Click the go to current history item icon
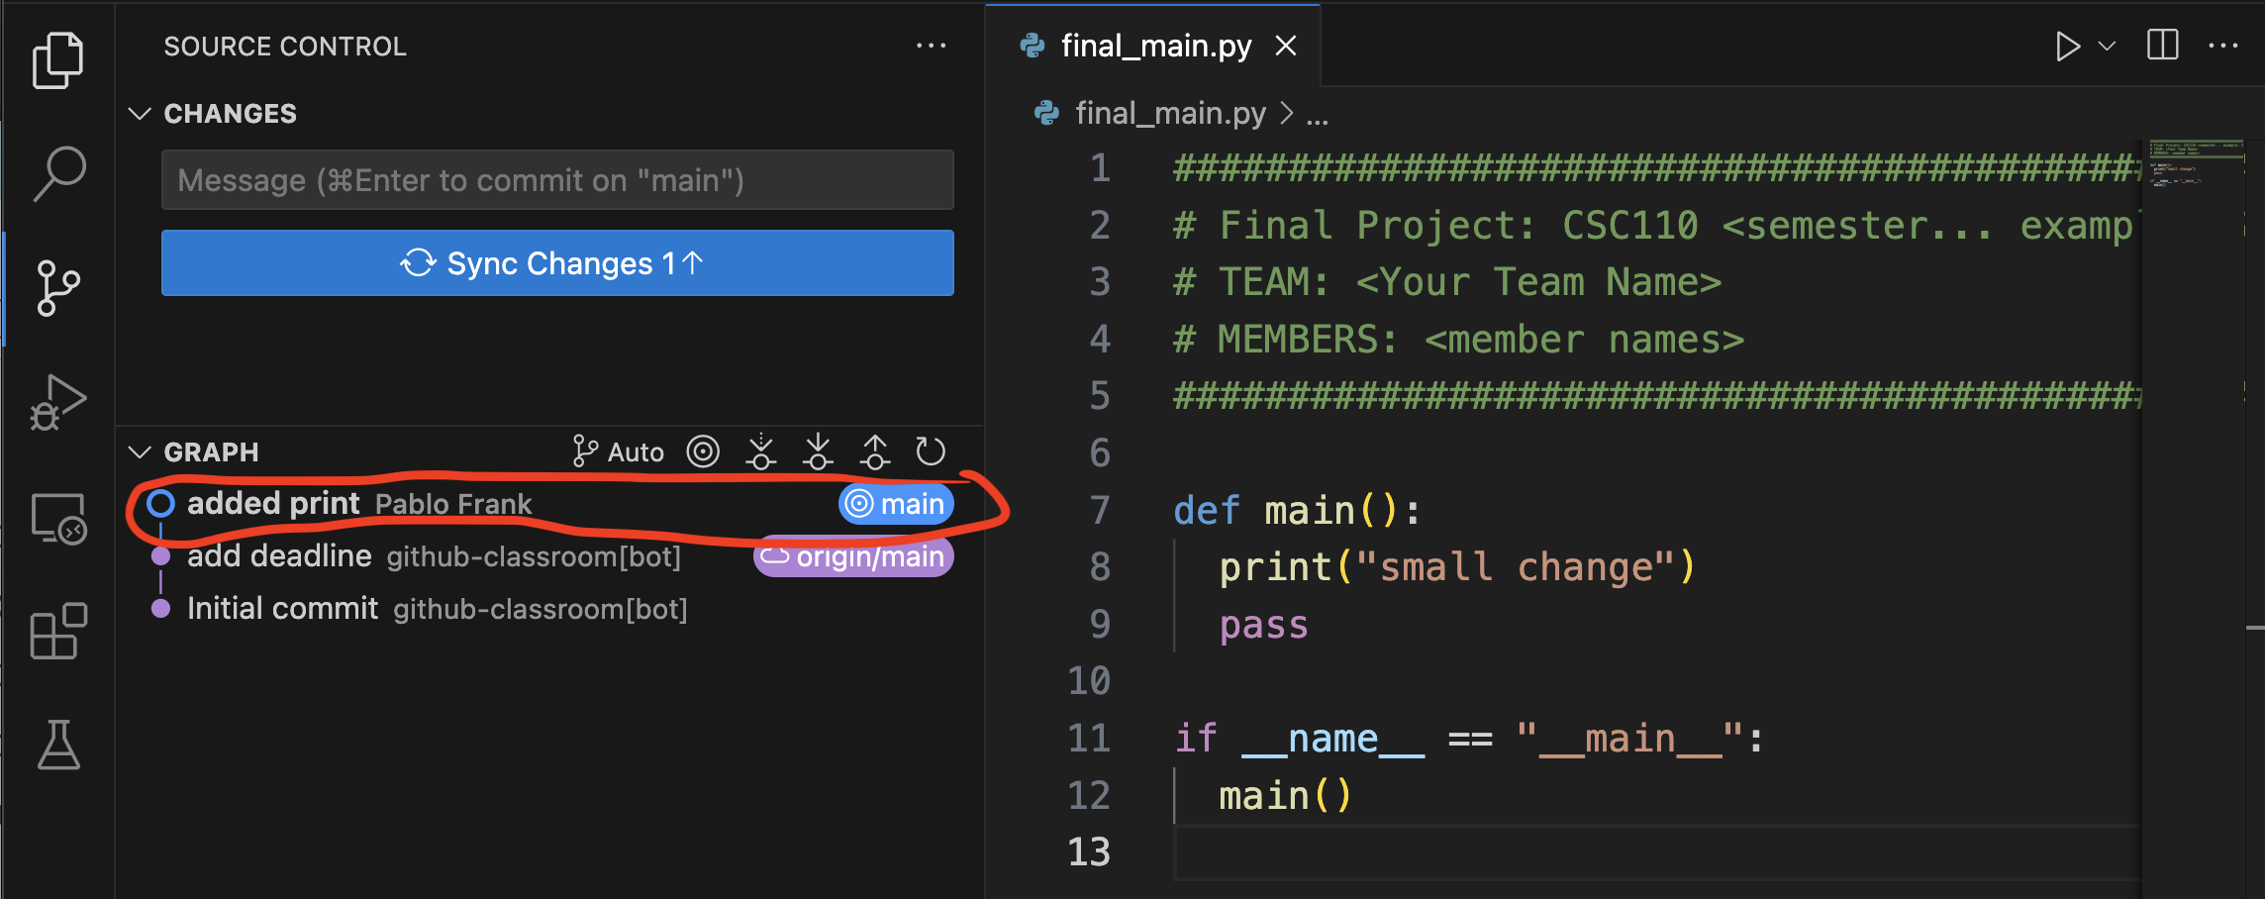This screenshot has height=899, width=2265. 703,452
